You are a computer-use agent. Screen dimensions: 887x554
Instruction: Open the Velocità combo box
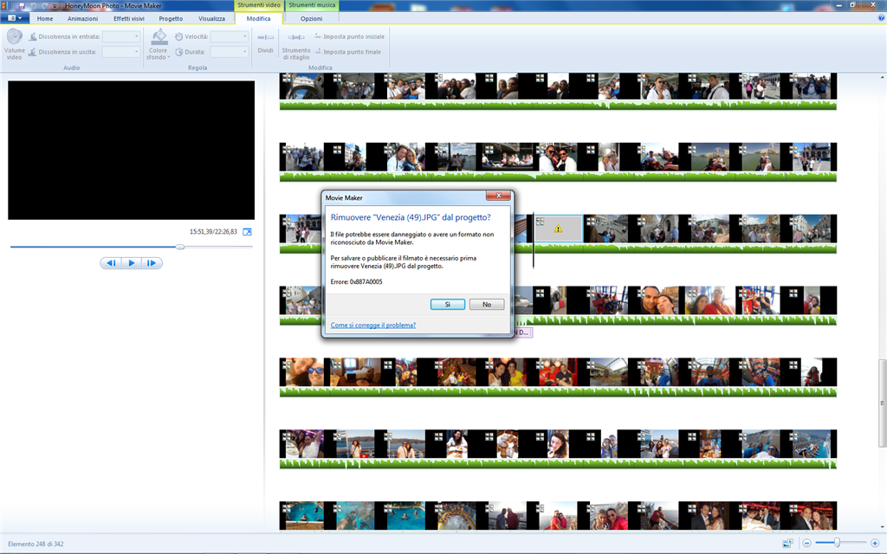coord(229,36)
